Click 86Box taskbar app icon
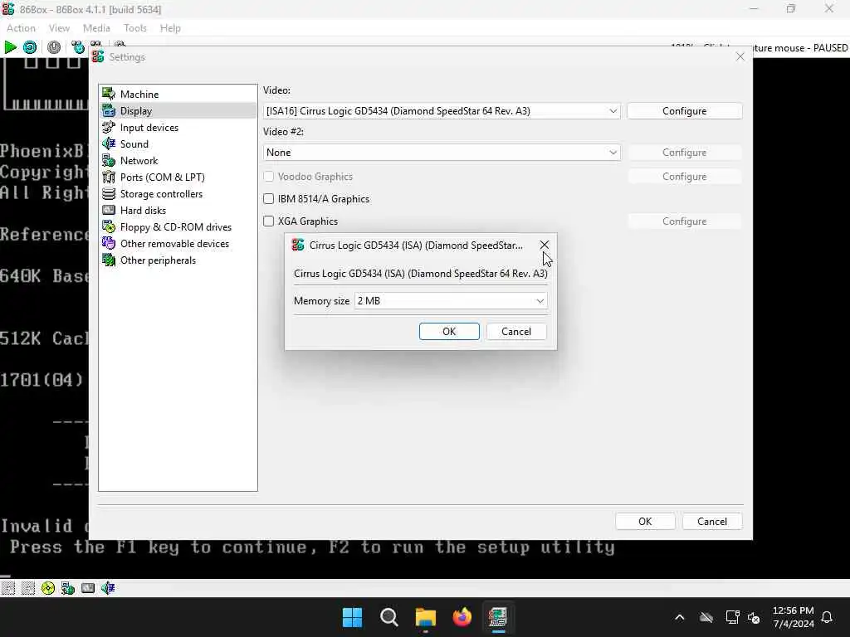850x637 pixels. (x=498, y=617)
